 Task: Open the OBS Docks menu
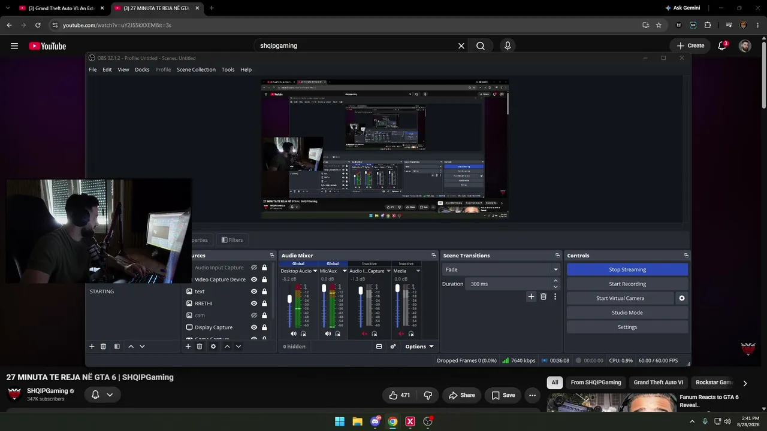click(142, 69)
